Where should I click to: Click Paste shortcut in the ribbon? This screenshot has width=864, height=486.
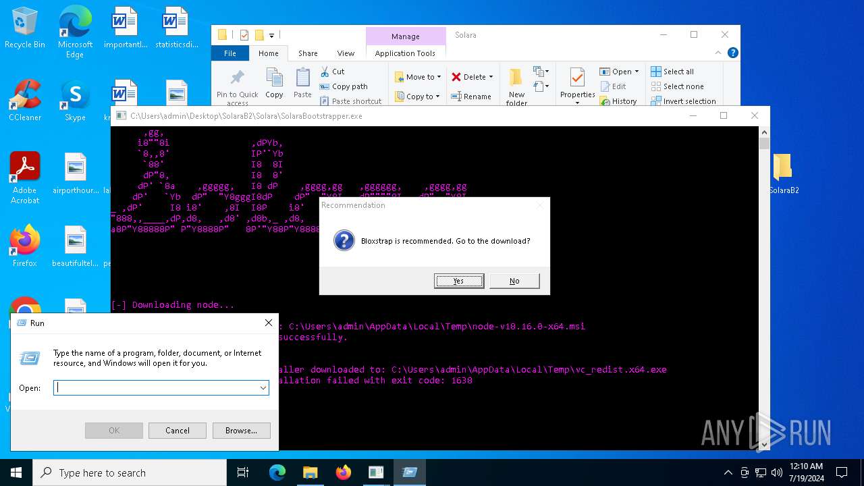tap(350, 101)
